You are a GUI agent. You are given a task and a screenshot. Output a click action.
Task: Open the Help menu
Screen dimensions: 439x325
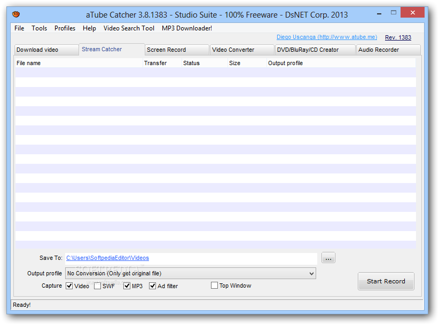point(89,28)
